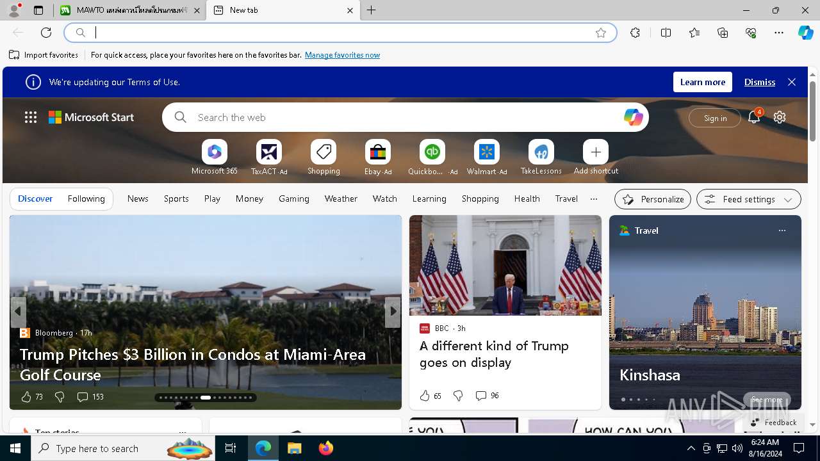
Task: Open Settings and more ellipsis
Action: [779, 33]
